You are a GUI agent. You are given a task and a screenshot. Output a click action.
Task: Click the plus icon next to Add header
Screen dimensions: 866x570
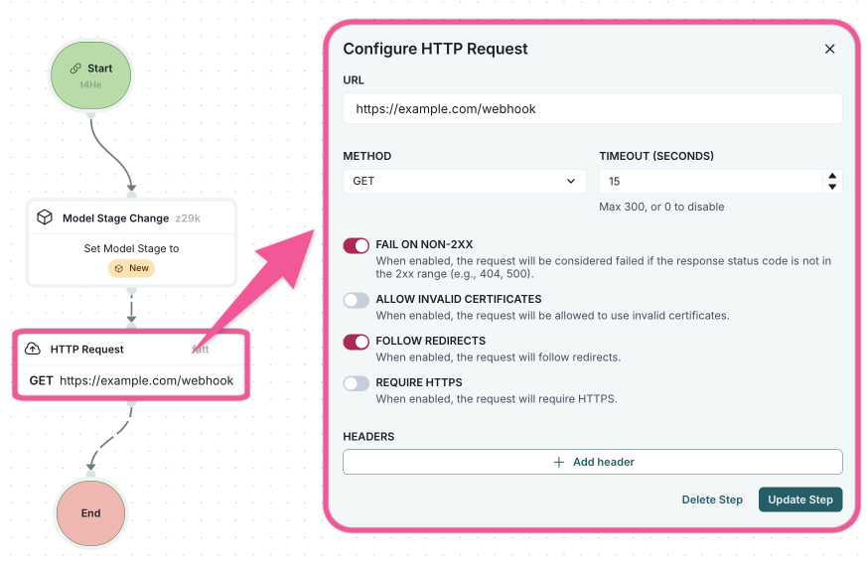click(x=558, y=462)
